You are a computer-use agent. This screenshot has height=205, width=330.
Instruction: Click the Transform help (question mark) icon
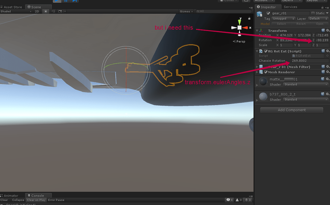[323, 30]
